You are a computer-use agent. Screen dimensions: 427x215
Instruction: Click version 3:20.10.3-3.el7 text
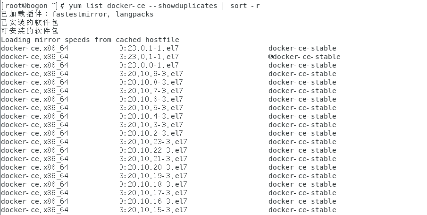(151, 125)
